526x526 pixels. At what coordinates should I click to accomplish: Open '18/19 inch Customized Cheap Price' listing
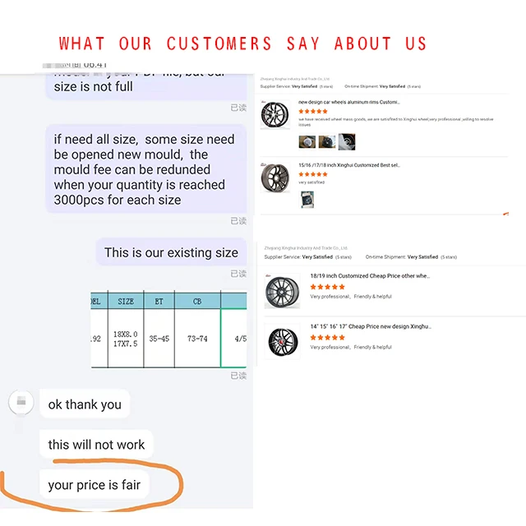369,276
